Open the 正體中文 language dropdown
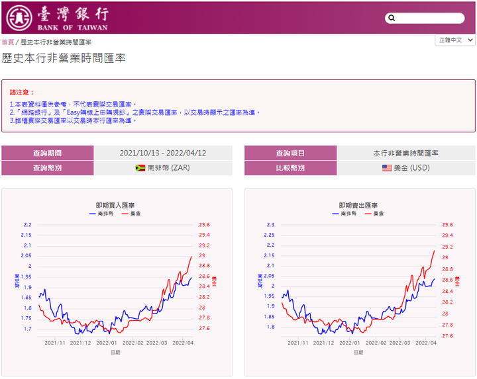The width and height of the screenshot is (477, 379). coord(455,40)
